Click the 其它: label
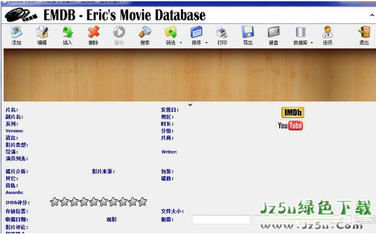Screen dimensions: 376x234 (12, 178)
